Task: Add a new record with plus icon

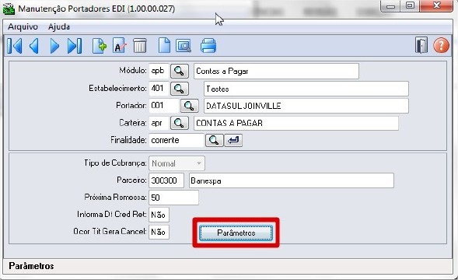Action: [x=100, y=46]
